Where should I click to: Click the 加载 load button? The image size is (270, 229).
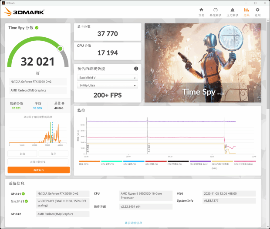tap(22, 154)
